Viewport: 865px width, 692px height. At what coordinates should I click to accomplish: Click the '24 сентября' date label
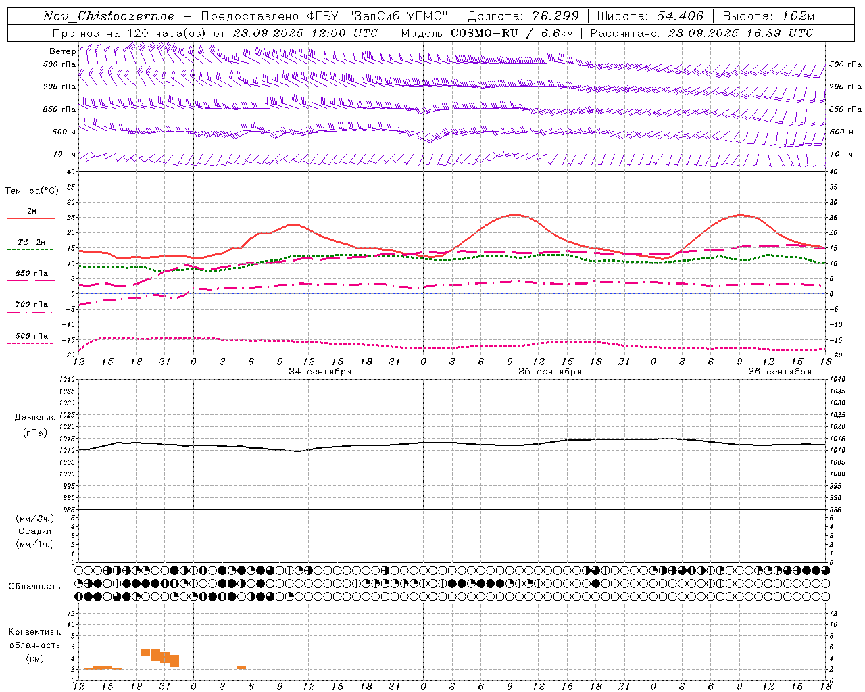coord(320,372)
